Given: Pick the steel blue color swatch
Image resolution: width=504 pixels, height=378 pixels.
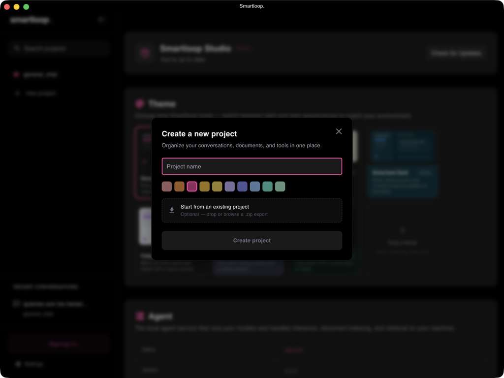Looking at the screenshot, I should pyautogui.click(x=255, y=187).
